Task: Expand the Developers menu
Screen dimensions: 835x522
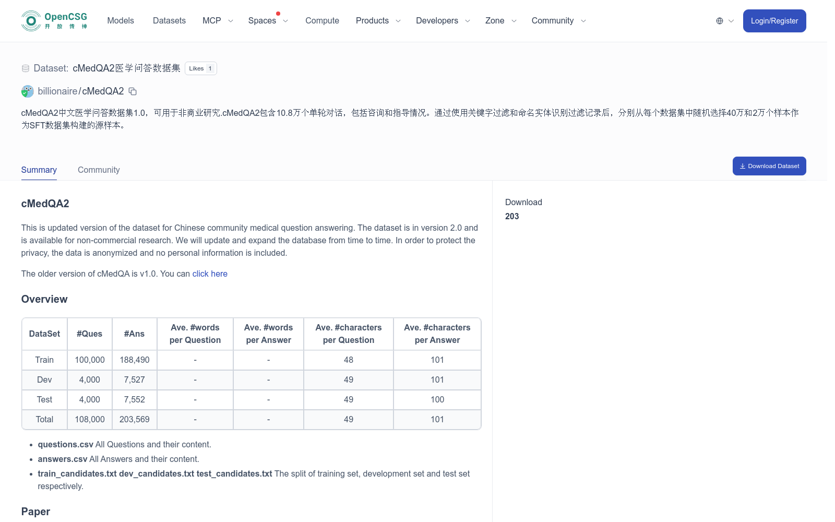Action: (443, 21)
